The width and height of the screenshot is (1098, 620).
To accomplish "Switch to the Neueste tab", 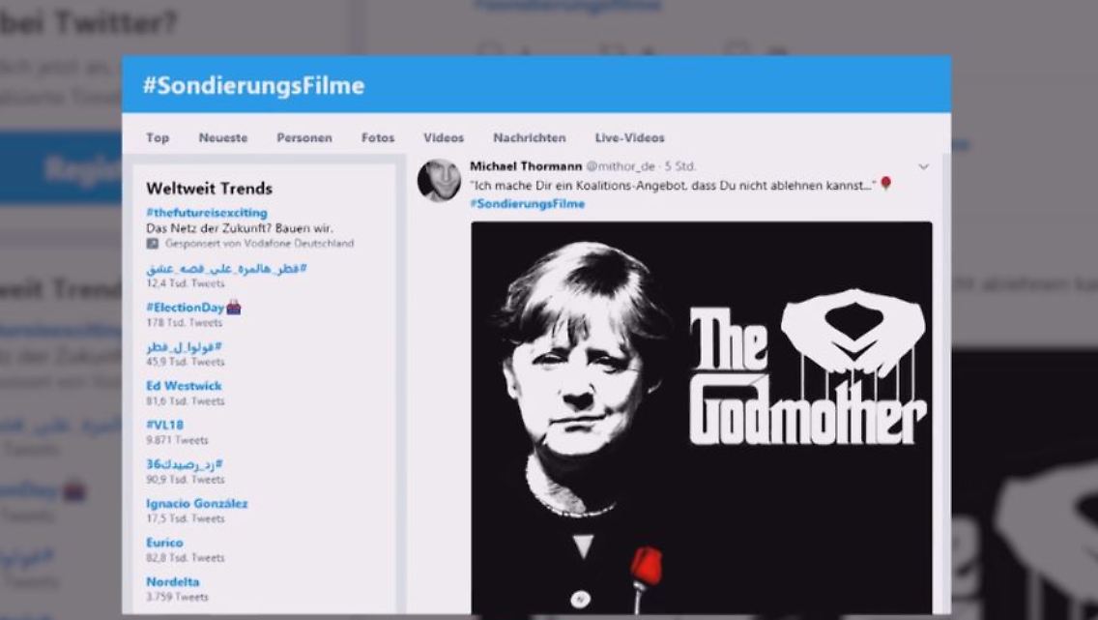I will coord(222,138).
